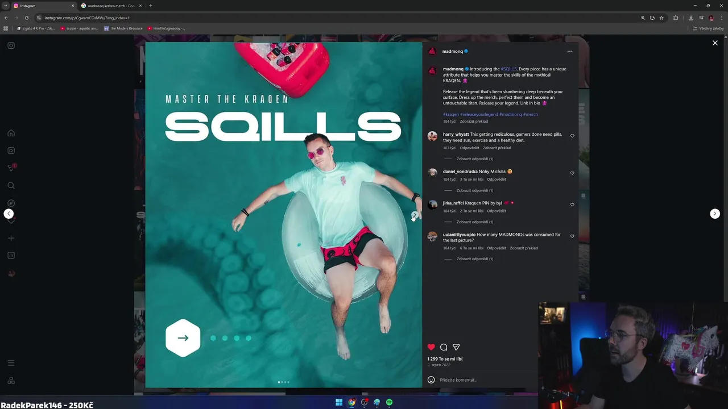728x409 pixels.
Task: Like jirka_raffel's comment
Action: click(572, 204)
